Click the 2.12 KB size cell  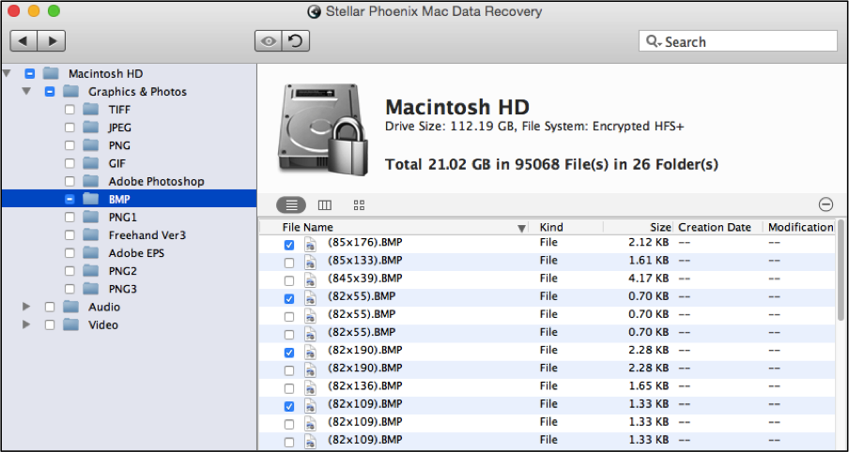click(648, 242)
